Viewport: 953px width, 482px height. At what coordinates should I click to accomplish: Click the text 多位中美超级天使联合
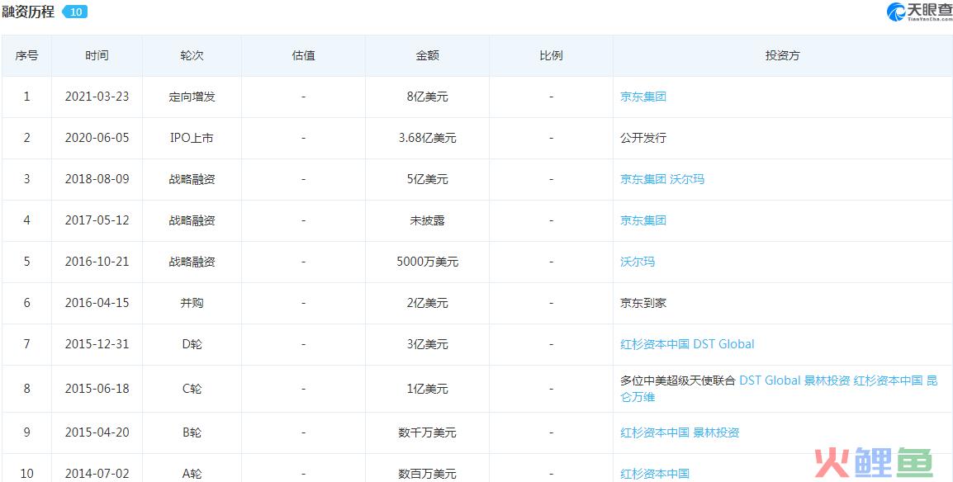[x=678, y=380]
